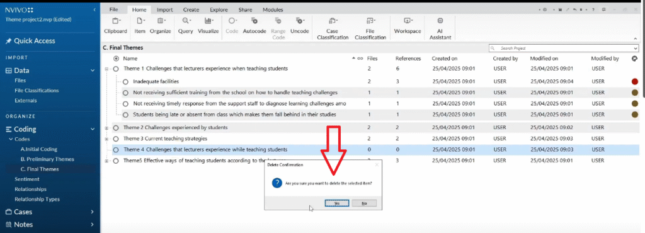Open the Workspace ribbon menu

[x=408, y=25]
